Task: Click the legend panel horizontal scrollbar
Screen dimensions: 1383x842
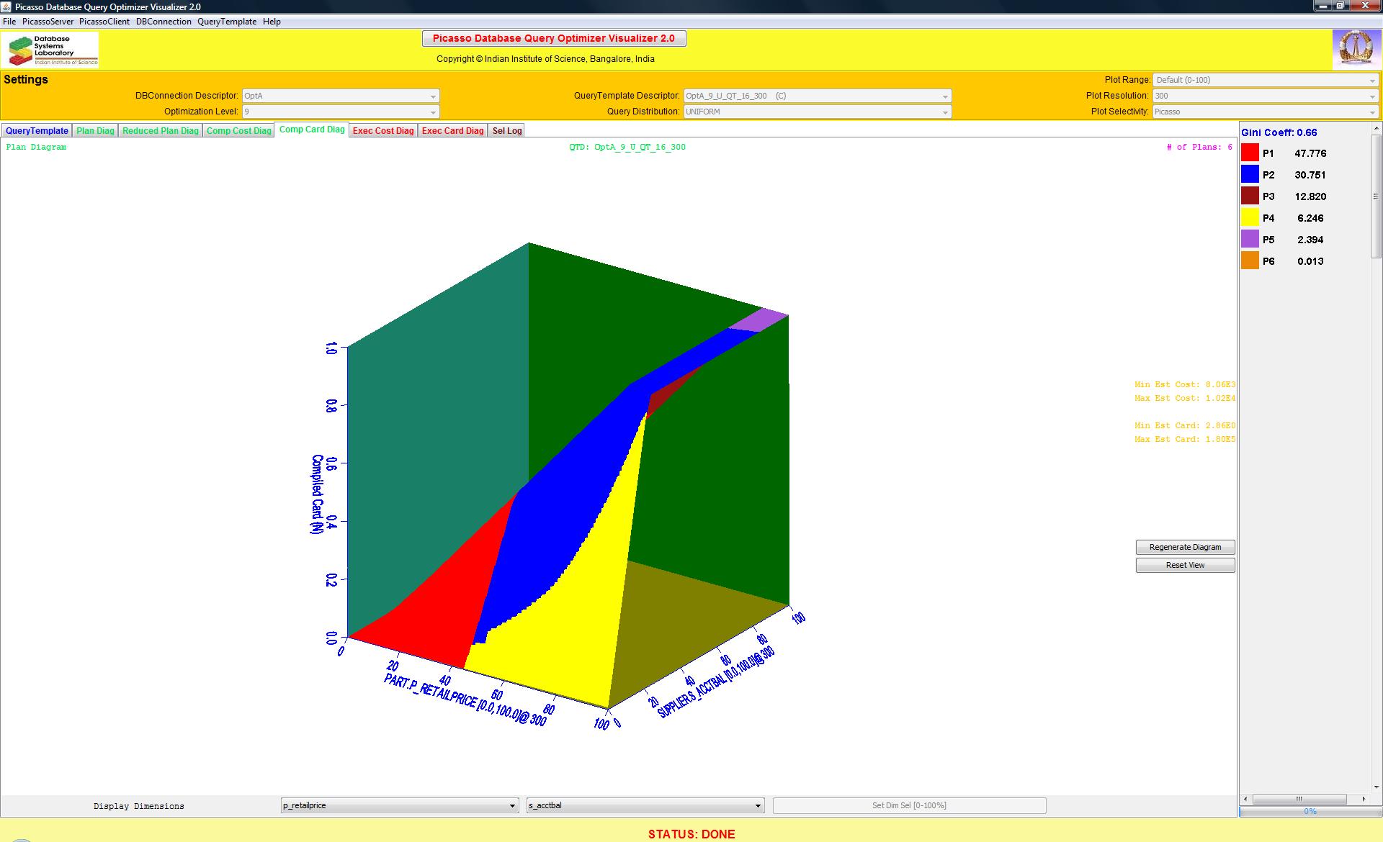Action: point(1299,799)
